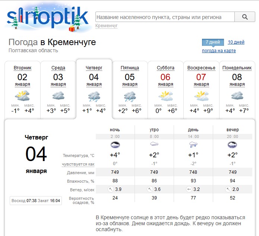Click the magnifying glass search button
The height and width of the screenshot is (236, 259).
click(x=245, y=17)
